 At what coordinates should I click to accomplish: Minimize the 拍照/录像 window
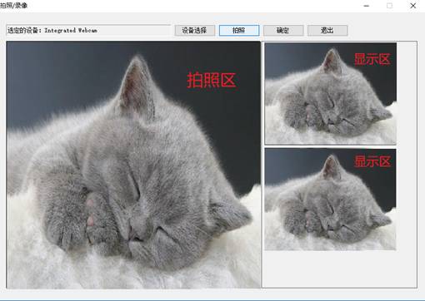[x=367, y=6]
